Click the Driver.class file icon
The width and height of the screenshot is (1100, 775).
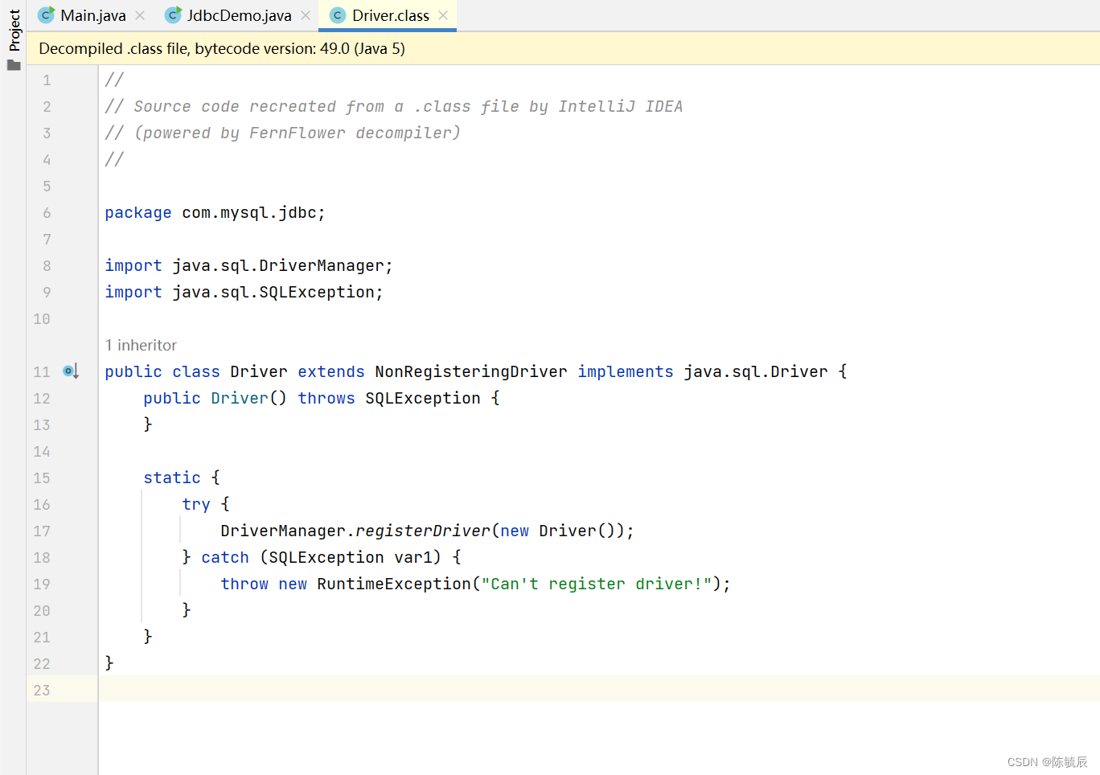[338, 15]
